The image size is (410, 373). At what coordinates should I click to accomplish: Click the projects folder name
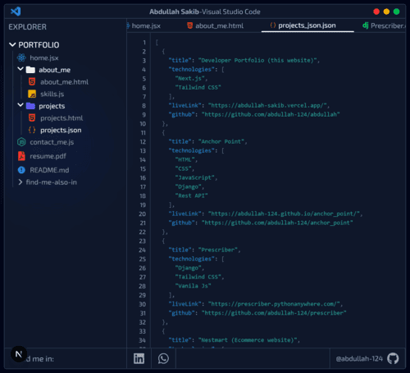52,106
